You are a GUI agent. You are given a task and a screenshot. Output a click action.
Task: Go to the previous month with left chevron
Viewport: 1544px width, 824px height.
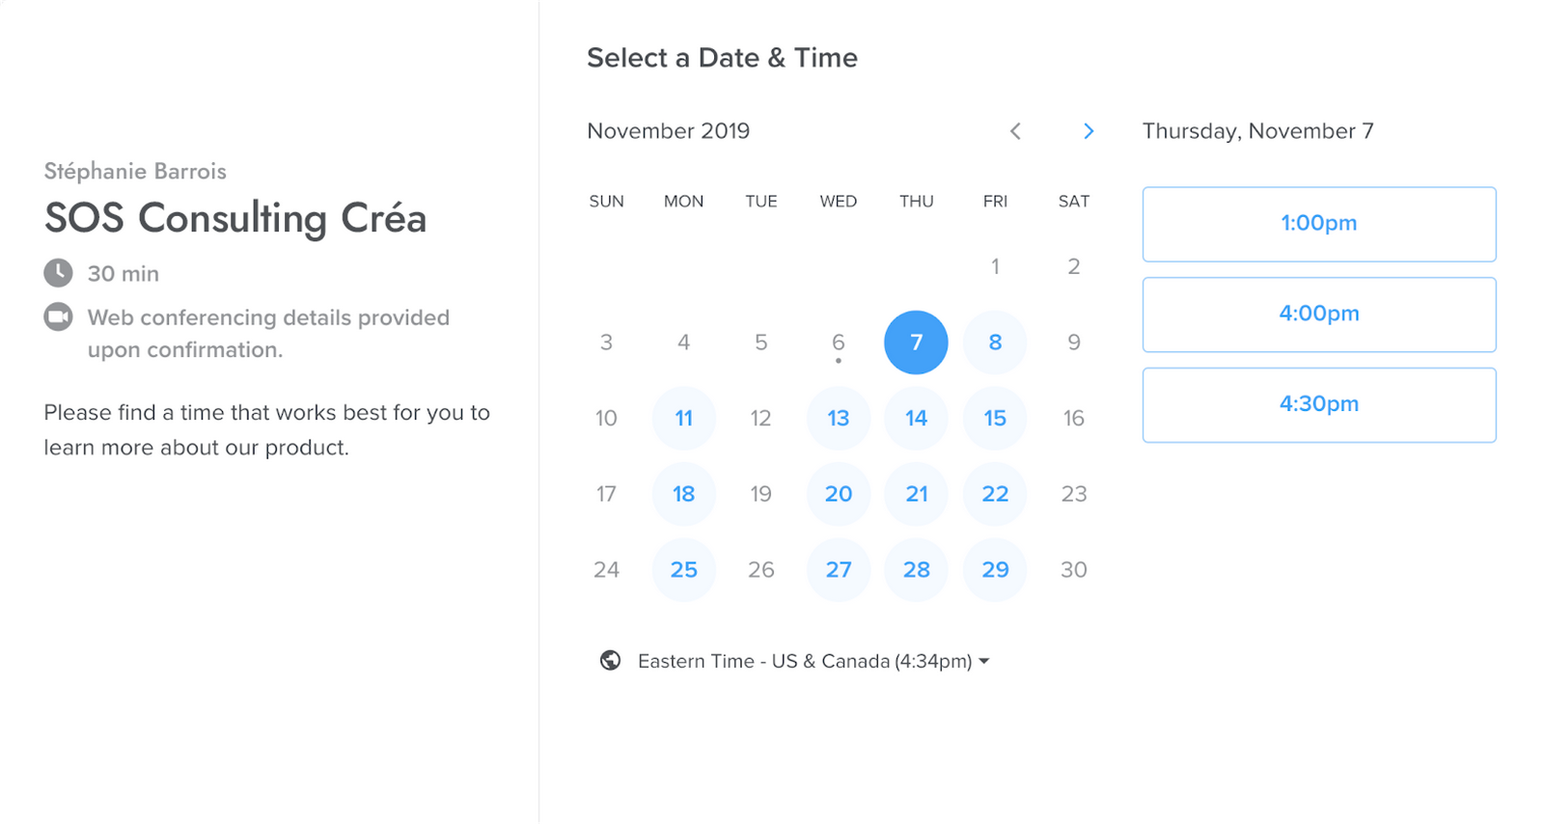pos(1015,131)
